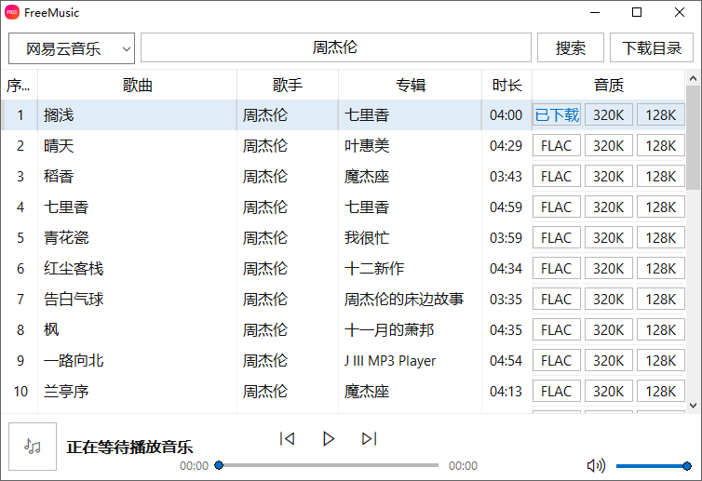Click the album cell 我很忙

410,237
